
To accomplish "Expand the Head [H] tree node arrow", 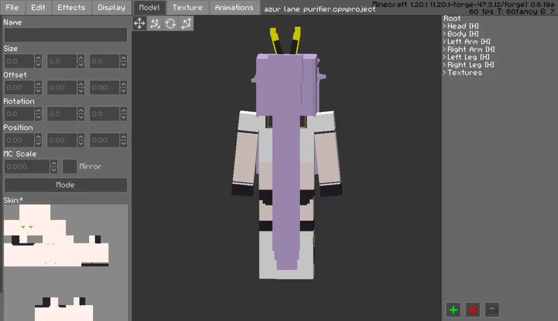I will click(x=445, y=26).
